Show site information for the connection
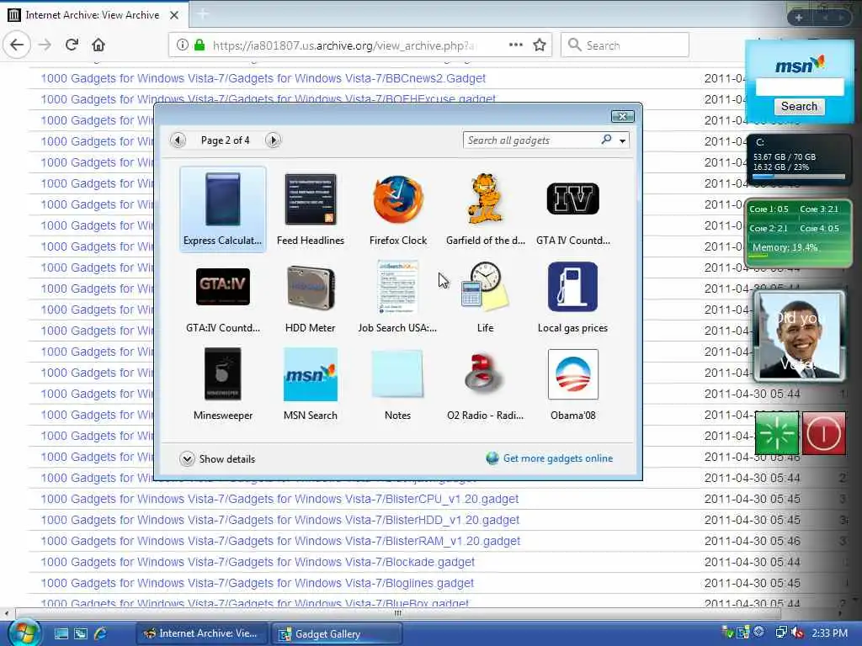Screen dimensions: 862x646 [183, 45]
